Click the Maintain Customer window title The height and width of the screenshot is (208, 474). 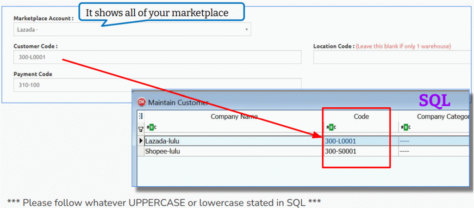(178, 103)
